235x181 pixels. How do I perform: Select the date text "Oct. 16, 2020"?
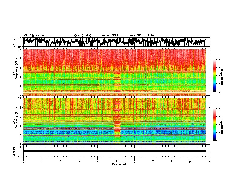tap(83, 35)
